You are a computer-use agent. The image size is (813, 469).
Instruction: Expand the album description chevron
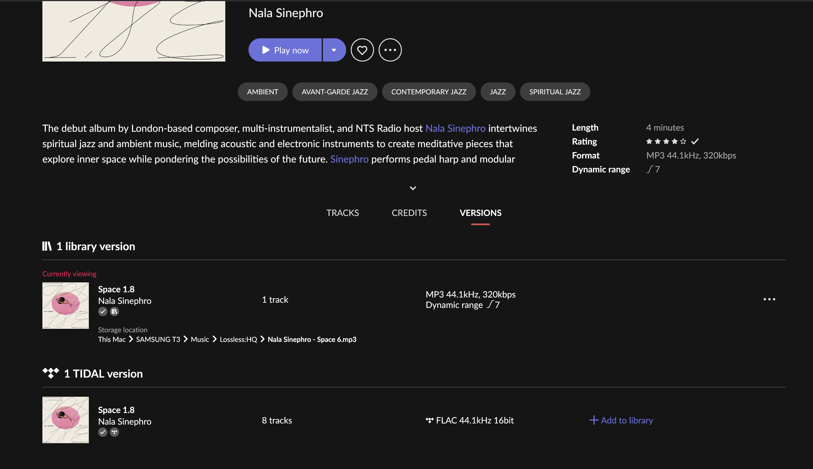pyautogui.click(x=413, y=188)
